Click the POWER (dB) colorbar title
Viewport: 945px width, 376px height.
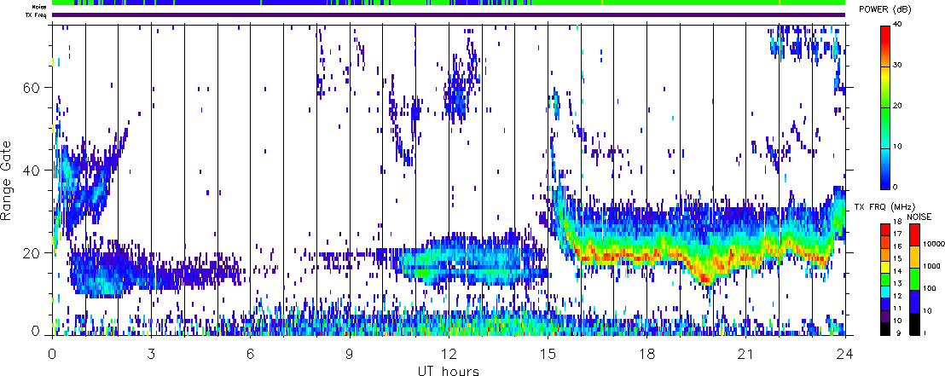[x=885, y=9]
